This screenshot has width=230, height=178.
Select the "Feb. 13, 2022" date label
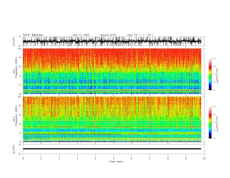point(81,35)
